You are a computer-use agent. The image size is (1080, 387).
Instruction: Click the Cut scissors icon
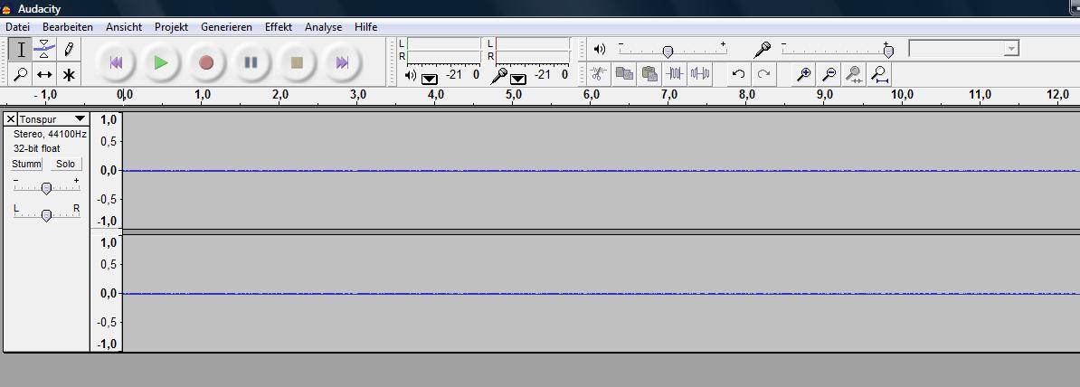(x=599, y=73)
